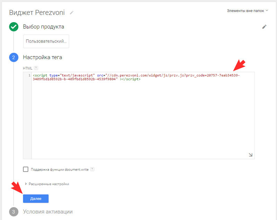Open help next to document.write option
This screenshot has width=277, height=220.
92,169
